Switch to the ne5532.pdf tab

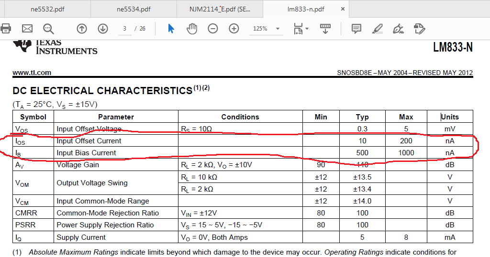[x=47, y=9]
